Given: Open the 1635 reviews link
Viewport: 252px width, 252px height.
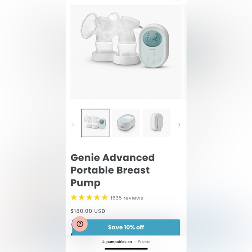Looking at the screenshot, I should [127, 198].
